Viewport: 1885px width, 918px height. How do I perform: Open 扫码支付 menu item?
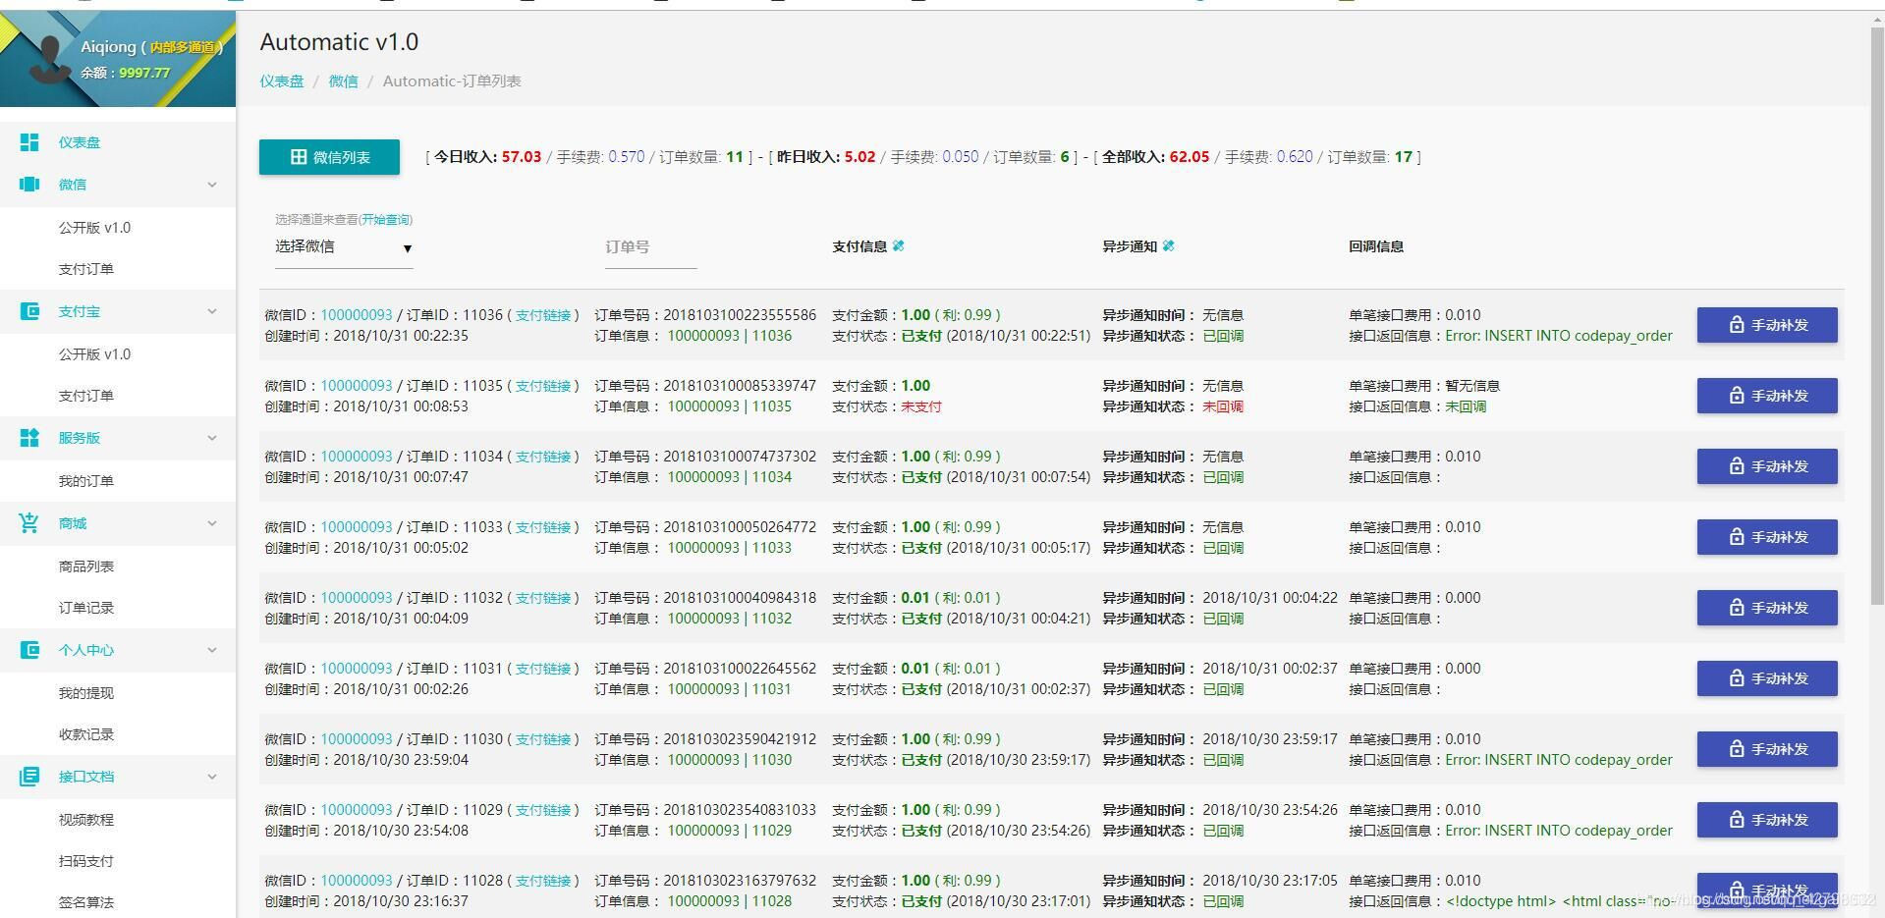click(86, 861)
